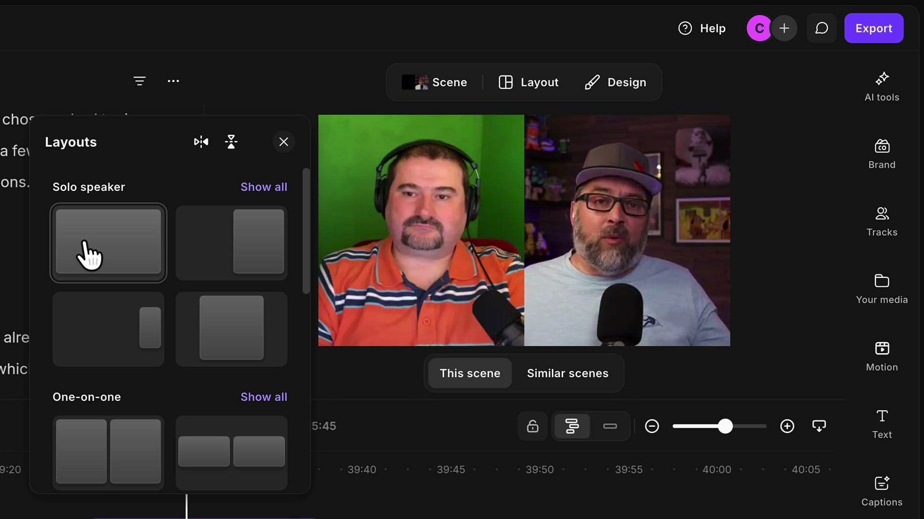The image size is (924, 519).
Task: Open the Captions panel
Action: [x=882, y=491]
